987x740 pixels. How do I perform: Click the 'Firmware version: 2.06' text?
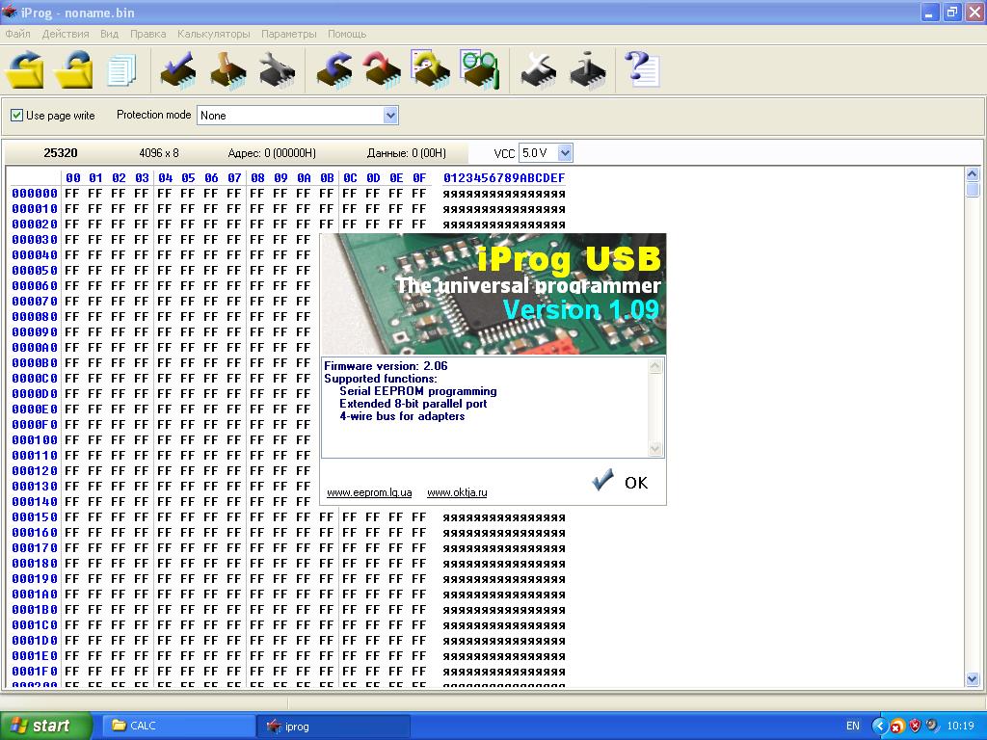coord(386,365)
